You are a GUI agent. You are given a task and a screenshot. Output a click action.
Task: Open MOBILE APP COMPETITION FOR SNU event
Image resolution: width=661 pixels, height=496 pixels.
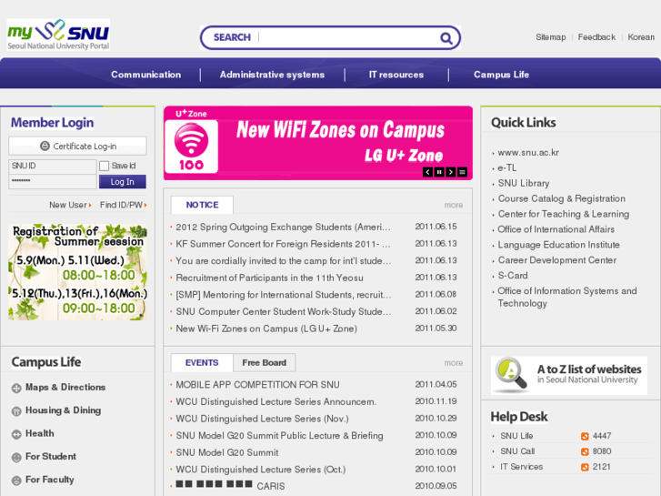[257, 385]
